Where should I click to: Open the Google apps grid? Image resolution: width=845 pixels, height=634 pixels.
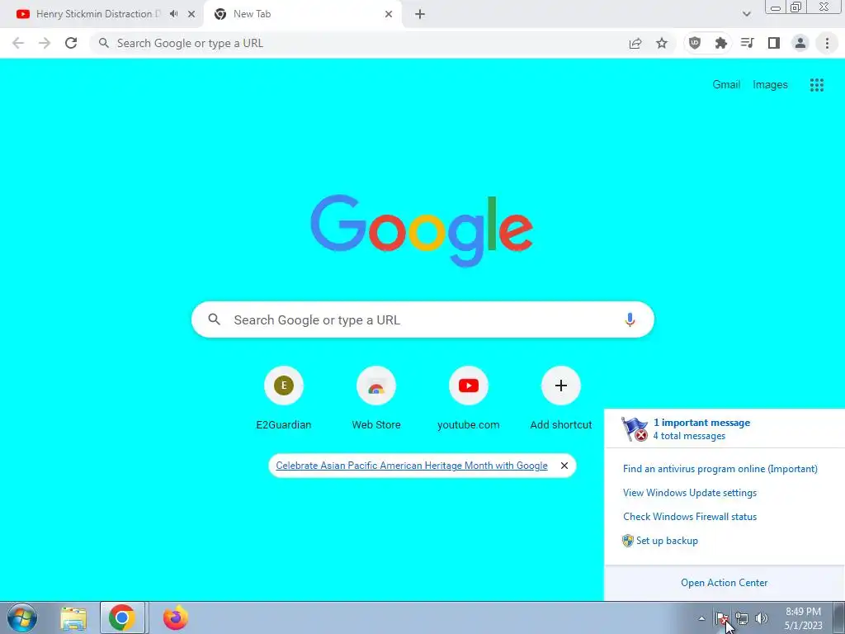coord(816,85)
